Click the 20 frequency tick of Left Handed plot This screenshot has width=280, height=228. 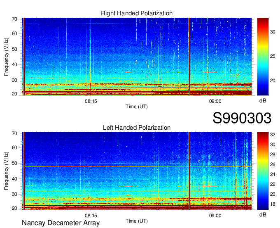[14, 208]
